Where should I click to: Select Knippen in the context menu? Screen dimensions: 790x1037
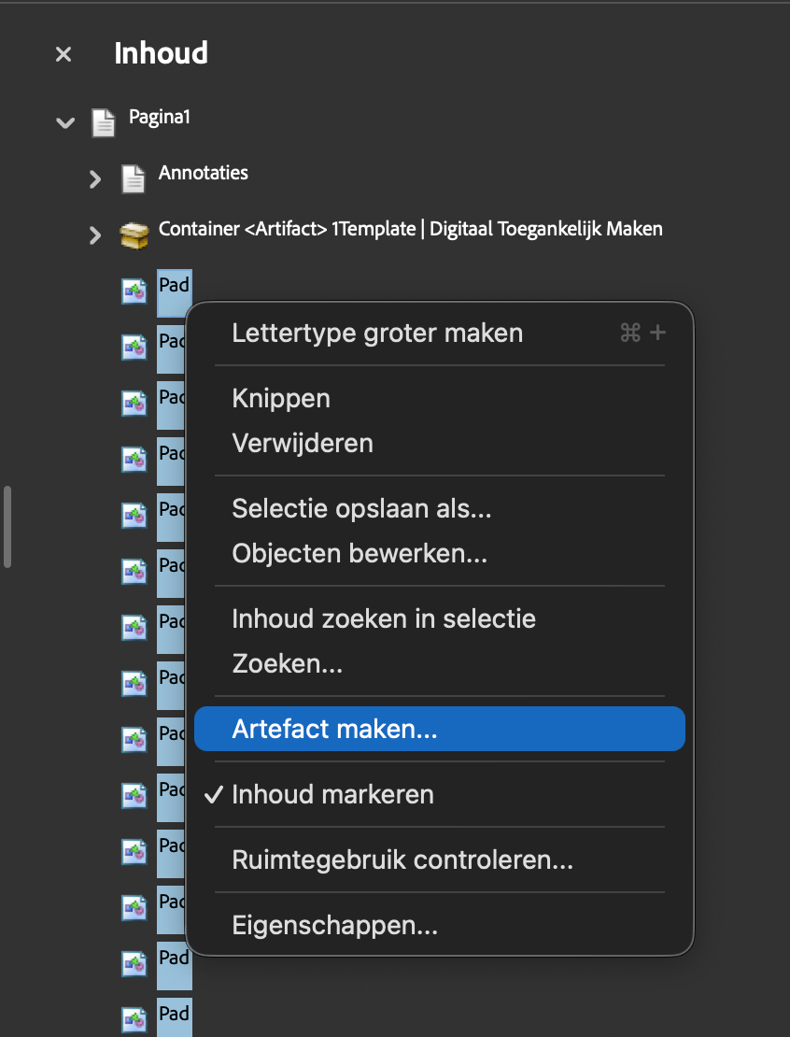(281, 398)
